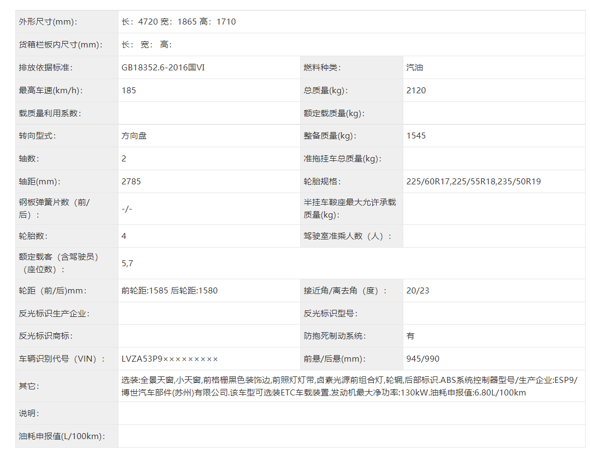Select the leaf spring count value -/-
This screenshot has height=456, width=590.
tap(127, 208)
